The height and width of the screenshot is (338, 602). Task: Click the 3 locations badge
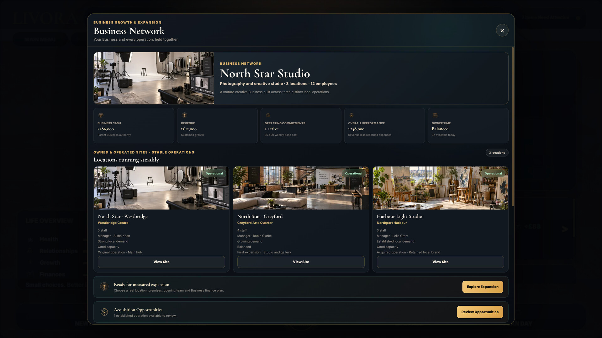pos(497,153)
